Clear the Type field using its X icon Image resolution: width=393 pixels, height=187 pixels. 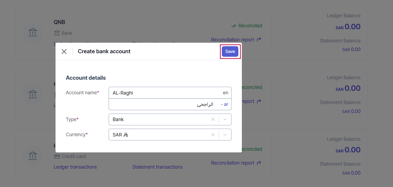point(213,119)
